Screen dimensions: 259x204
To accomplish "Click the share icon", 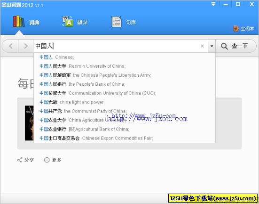I will 19,160.
